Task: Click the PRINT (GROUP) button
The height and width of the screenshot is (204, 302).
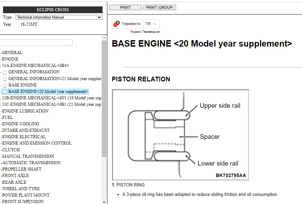Action: pos(160,7)
